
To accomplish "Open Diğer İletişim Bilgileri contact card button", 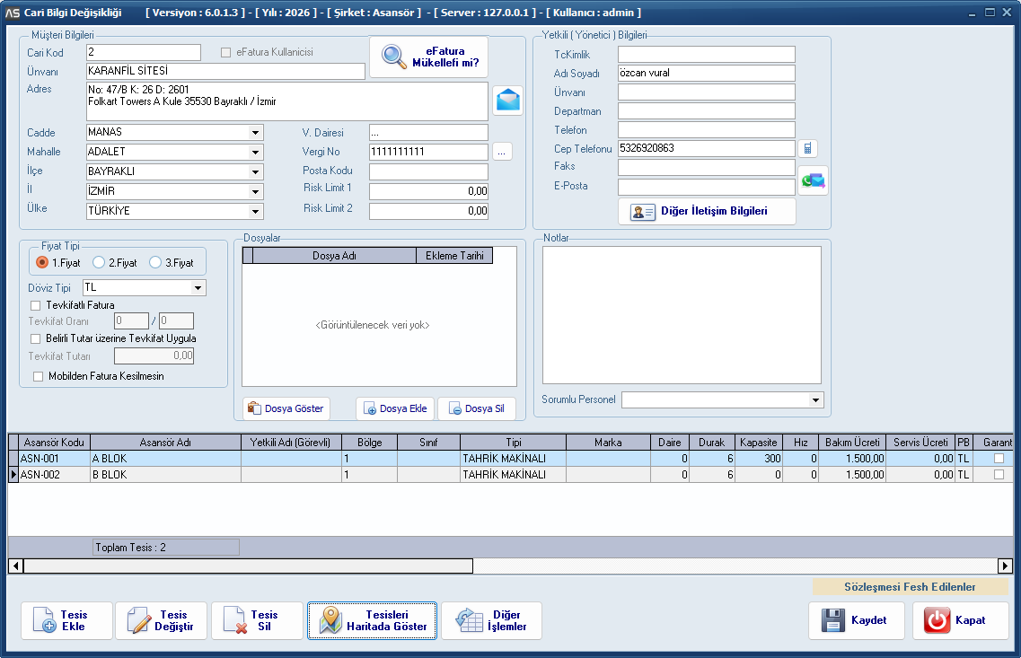I will pyautogui.click(x=707, y=212).
